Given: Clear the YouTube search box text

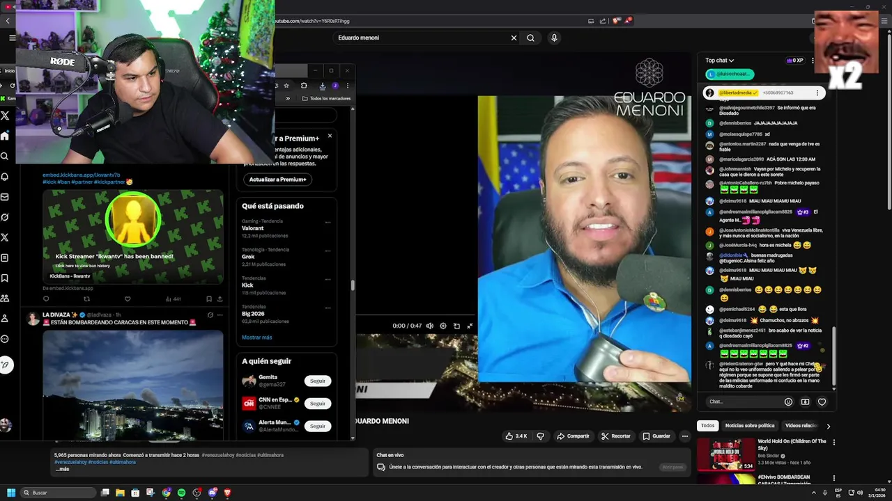Looking at the screenshot, I should (514, 38).
